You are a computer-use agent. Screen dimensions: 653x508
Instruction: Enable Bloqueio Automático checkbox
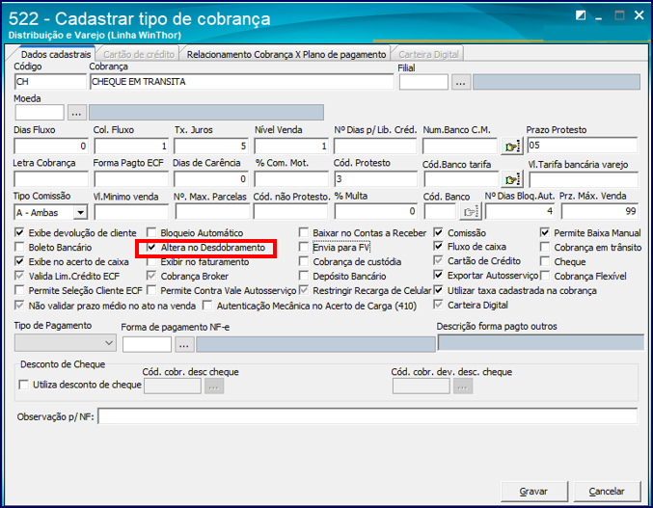pos(151,232)
